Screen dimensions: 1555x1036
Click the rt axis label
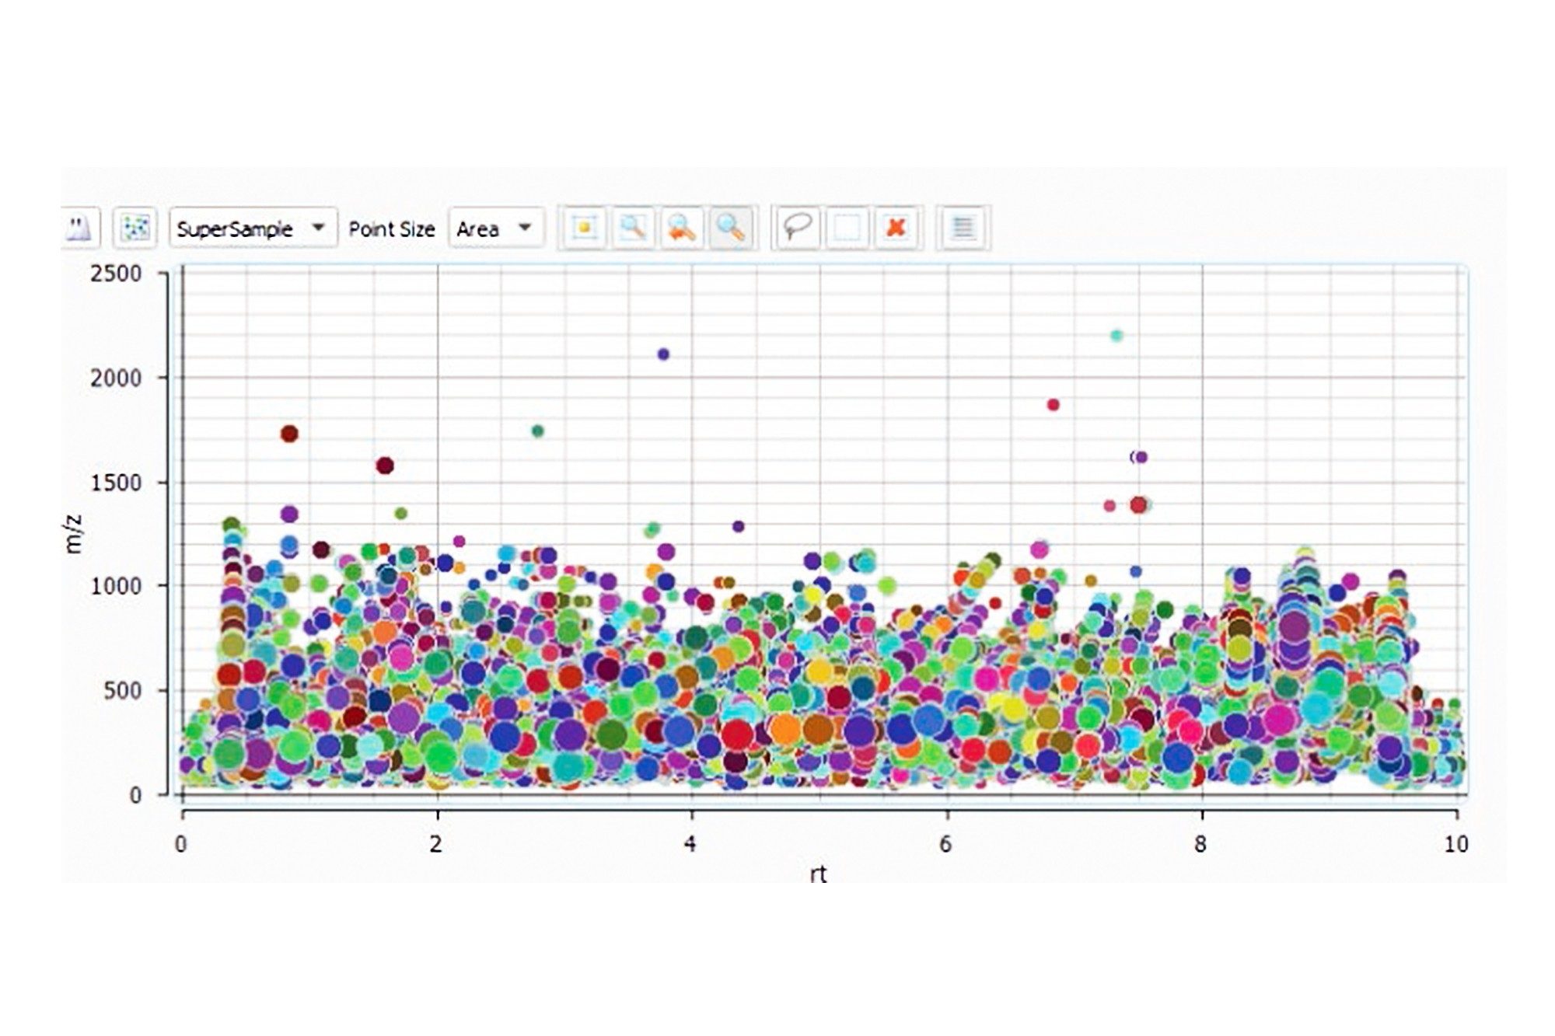818,874
